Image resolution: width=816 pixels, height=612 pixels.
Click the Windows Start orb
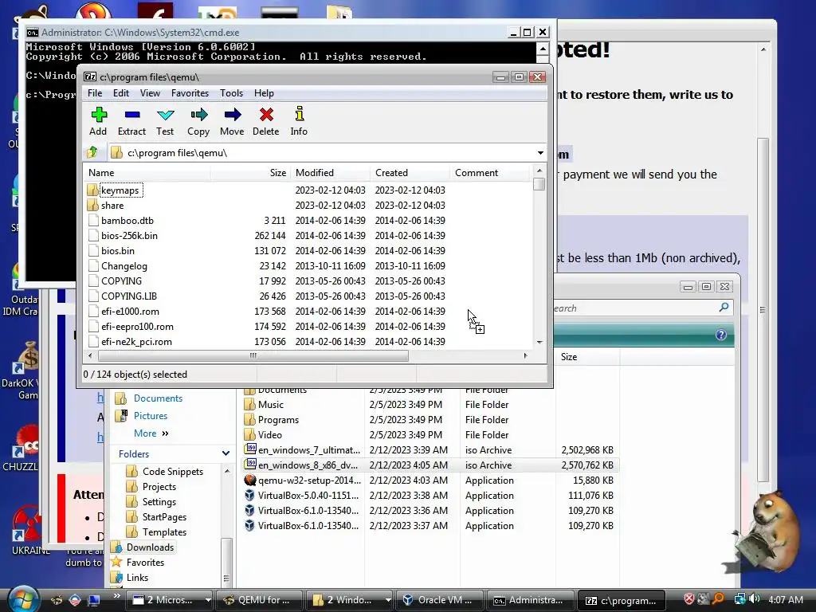point(23,599)
